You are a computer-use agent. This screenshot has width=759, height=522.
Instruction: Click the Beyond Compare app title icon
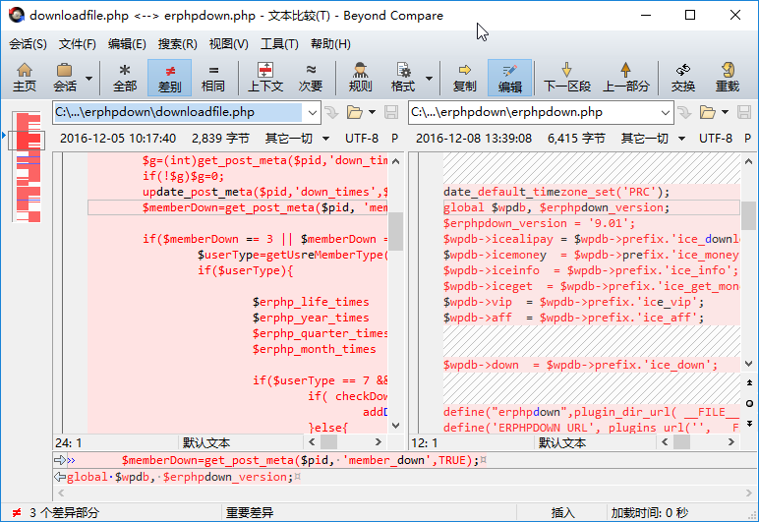pyautogui.click(x=17, y=15)
